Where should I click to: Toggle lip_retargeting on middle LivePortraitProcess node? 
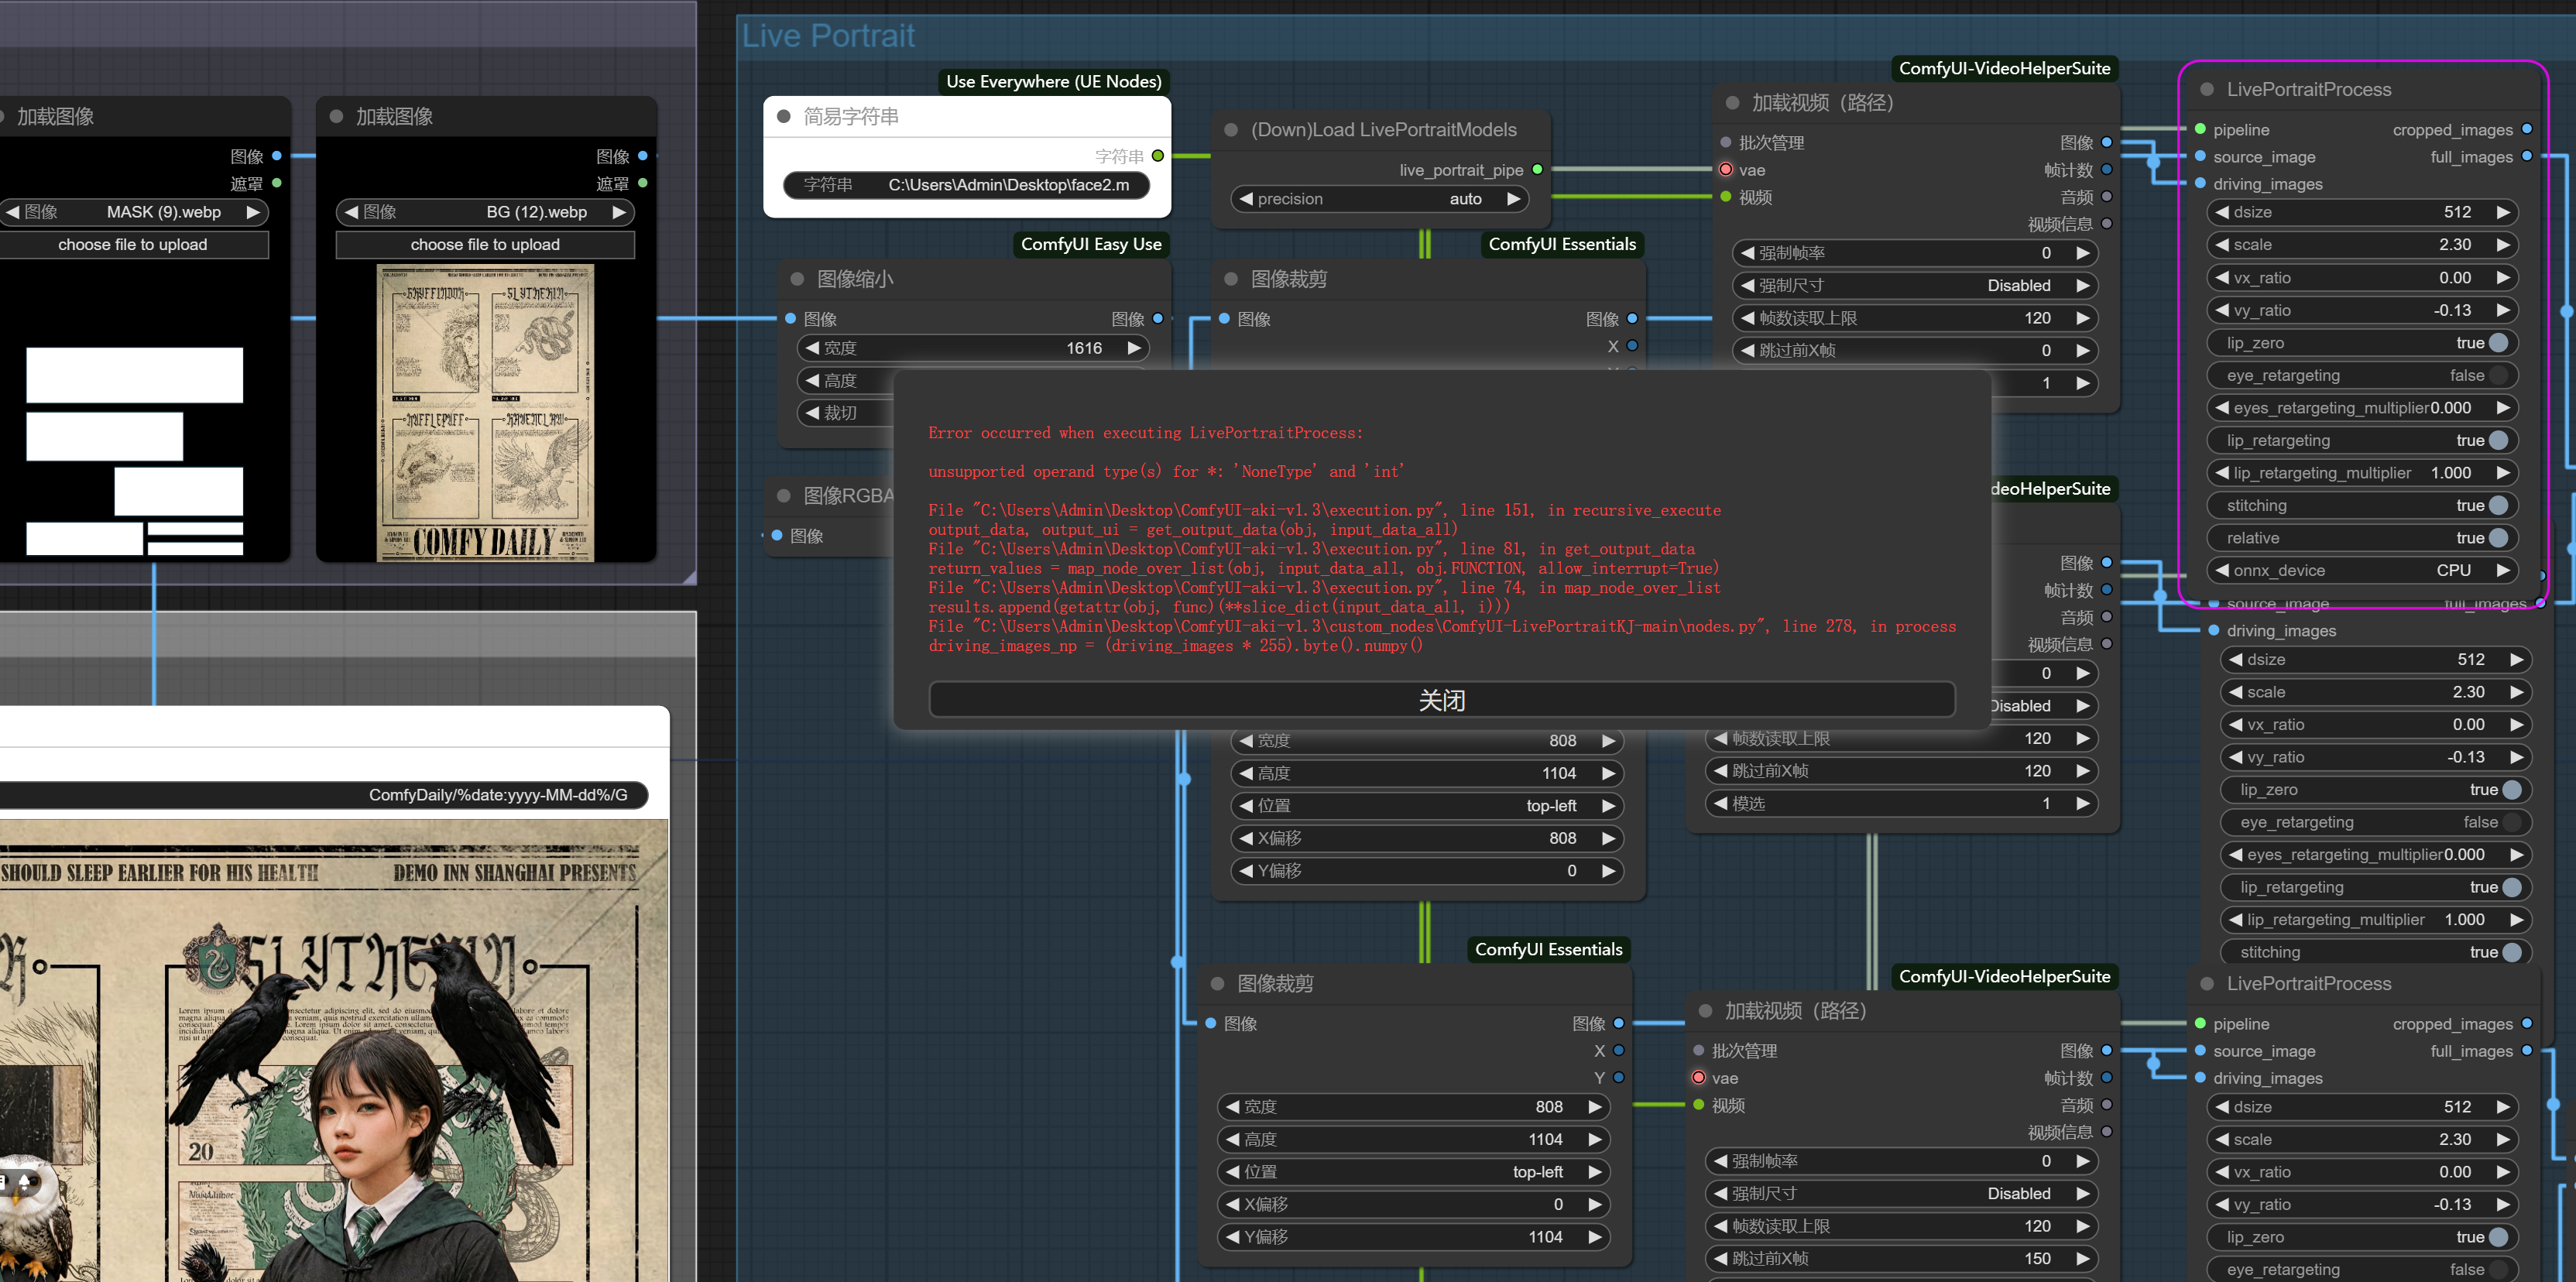(2376, 887)
